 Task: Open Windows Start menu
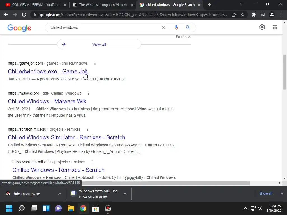pos(9,208)
